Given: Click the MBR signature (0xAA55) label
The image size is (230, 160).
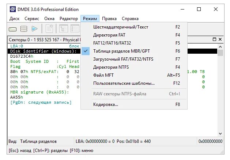Looking at the screenshot, I should [x=39, y=92].
